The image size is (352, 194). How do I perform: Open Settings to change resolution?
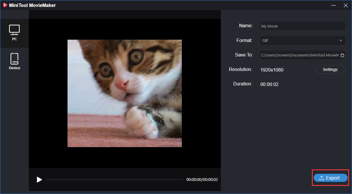click(x=330, y=69)
